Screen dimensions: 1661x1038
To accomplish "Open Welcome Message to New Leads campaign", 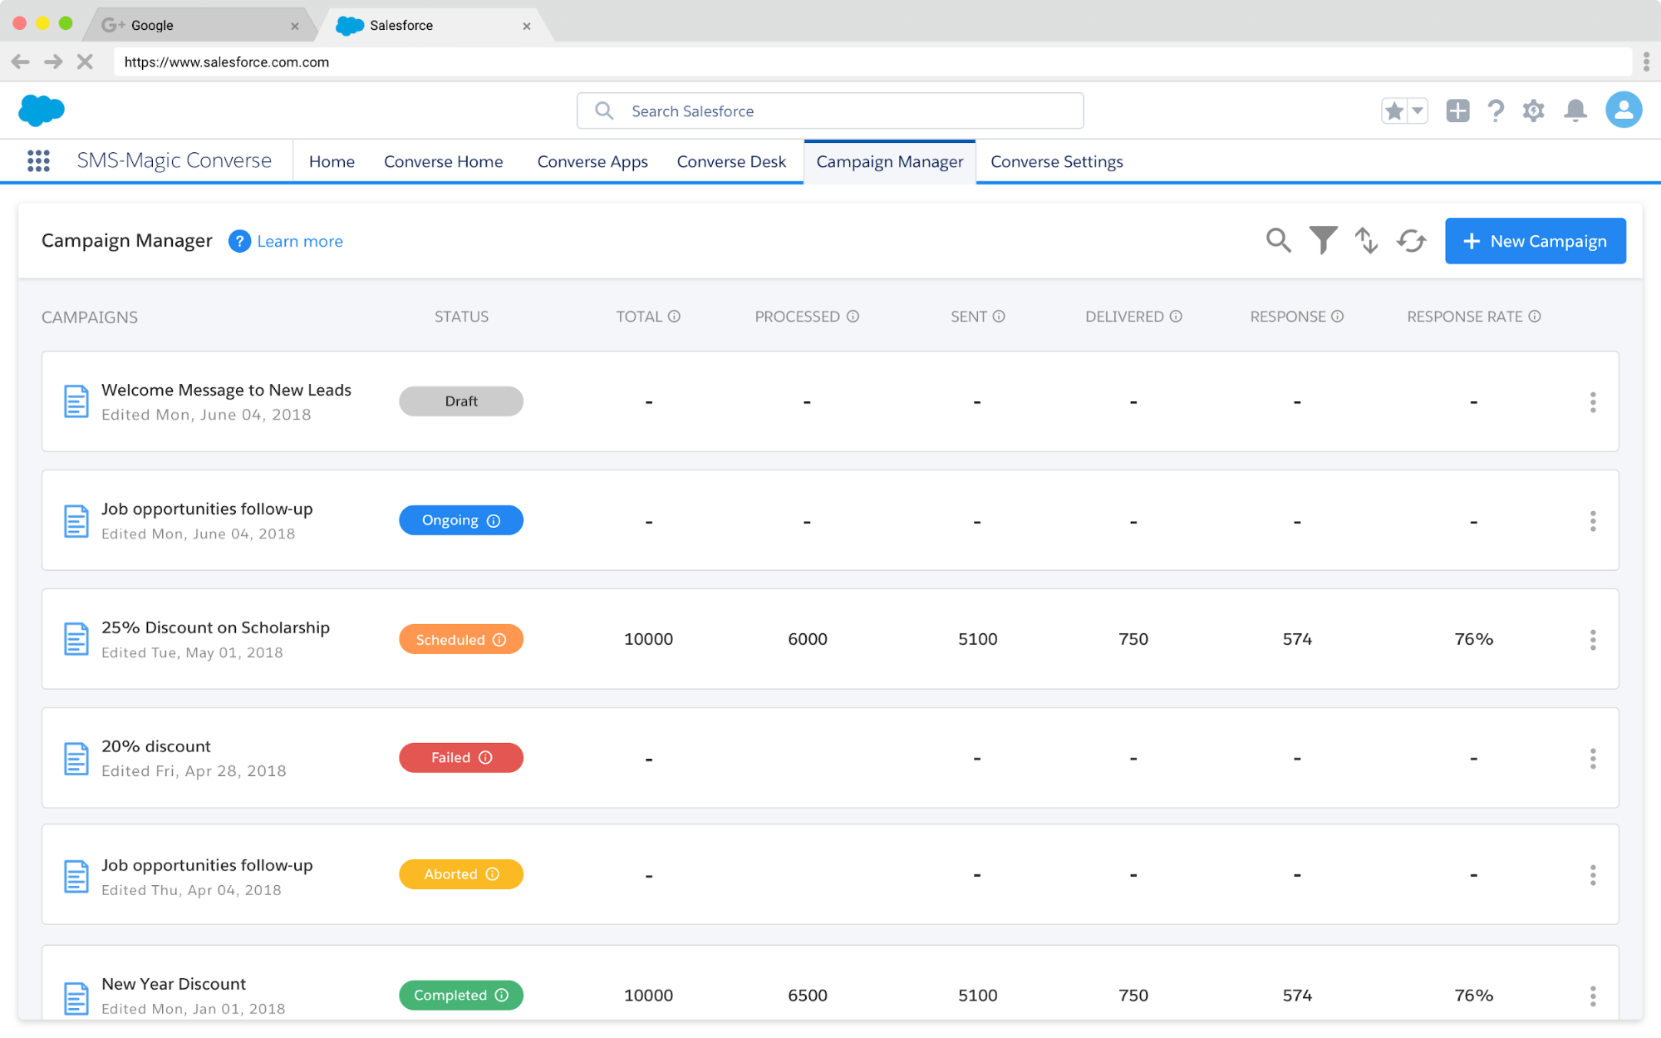I will click(x=226, y=390).
